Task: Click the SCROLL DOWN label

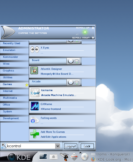Action: click(x=81, y=38)
